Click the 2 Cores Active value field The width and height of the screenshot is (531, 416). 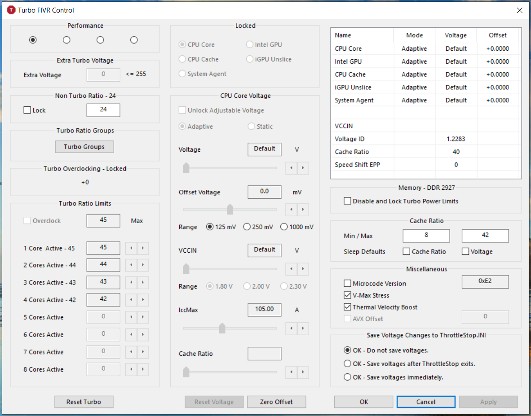pyautogui.click(x=103, y=265)
